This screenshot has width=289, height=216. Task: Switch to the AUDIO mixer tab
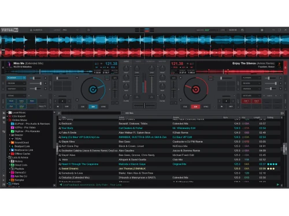[127, 62]
